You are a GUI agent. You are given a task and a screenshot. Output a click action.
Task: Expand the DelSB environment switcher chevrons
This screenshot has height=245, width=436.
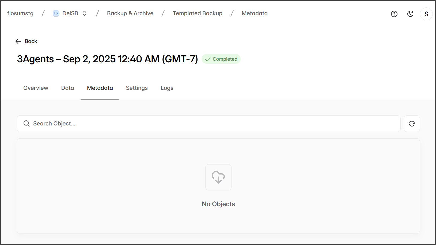[x=85, y=13]
